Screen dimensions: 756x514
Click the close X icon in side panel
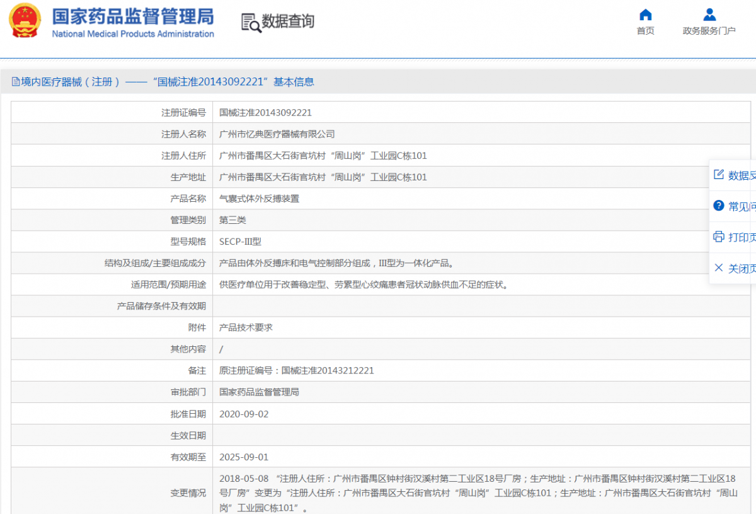click(718, 267)
